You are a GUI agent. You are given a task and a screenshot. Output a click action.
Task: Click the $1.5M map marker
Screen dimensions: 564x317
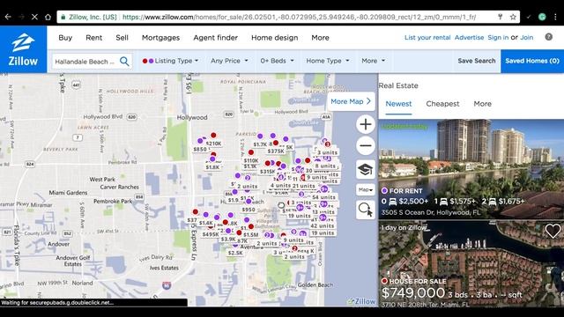251,235
